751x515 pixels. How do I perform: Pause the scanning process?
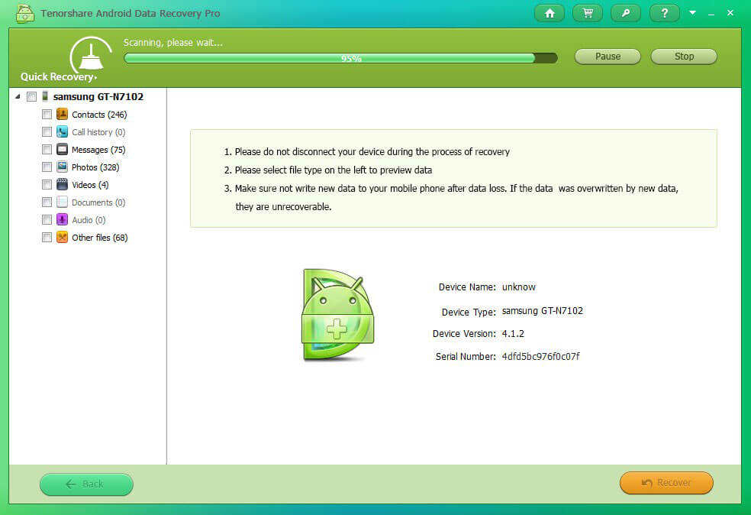(x=608, y=57)
